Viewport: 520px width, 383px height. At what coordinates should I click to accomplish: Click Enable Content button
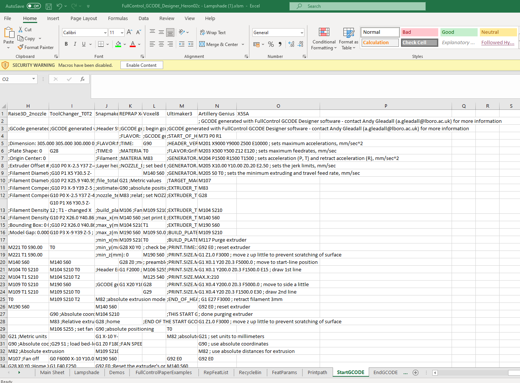point(142,65)
